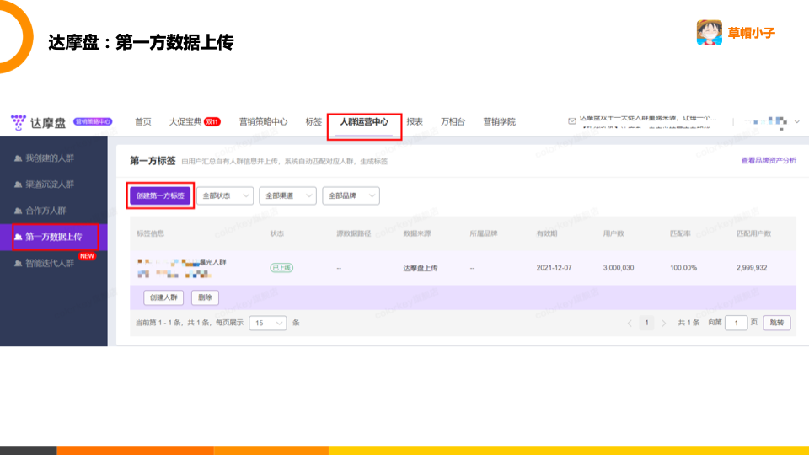Click the 创建人群 button
The height and width of the screenshot is (455, 809).
click(x=163, y=297)
